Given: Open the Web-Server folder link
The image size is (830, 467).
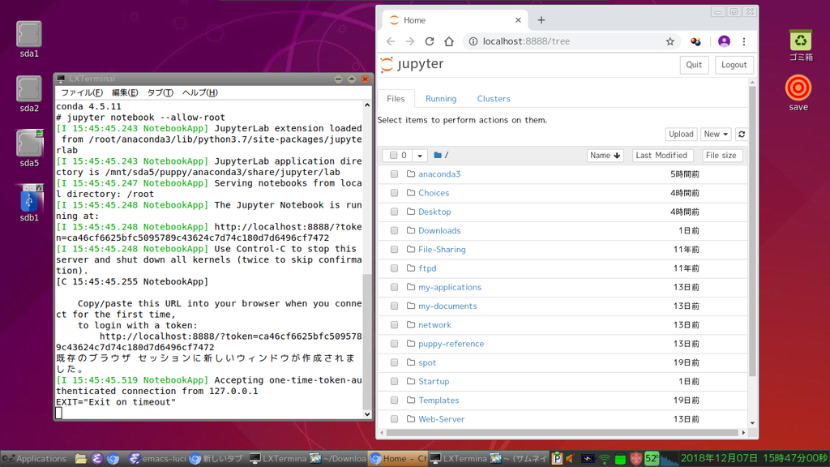Looking at the screenshot, I should tap(442, 419).
